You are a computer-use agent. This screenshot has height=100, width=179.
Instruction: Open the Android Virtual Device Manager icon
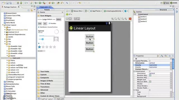(x=21, y=3)
